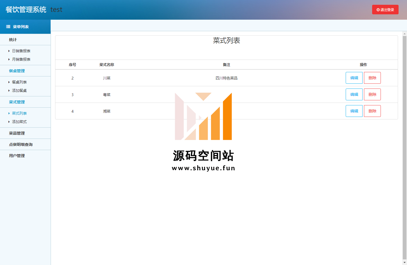The width and height of the screenshot is (407, 265).
Task: Click arrow bullet beside 月销售报表
Action: tap(9, 59)
